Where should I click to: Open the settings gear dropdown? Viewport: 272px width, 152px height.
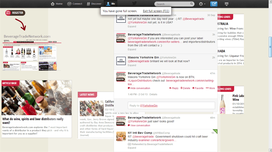point(202,4)
